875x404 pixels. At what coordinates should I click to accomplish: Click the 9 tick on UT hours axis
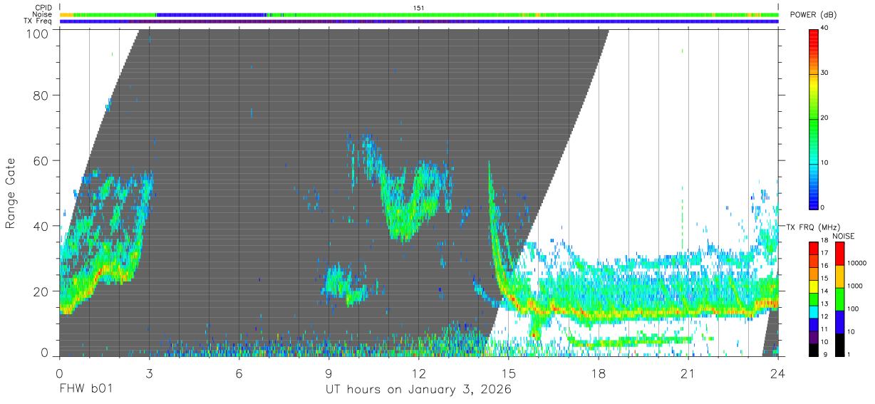(328, 373)
